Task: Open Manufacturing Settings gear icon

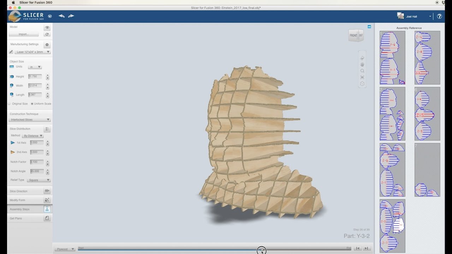Action: click(47, 45)
